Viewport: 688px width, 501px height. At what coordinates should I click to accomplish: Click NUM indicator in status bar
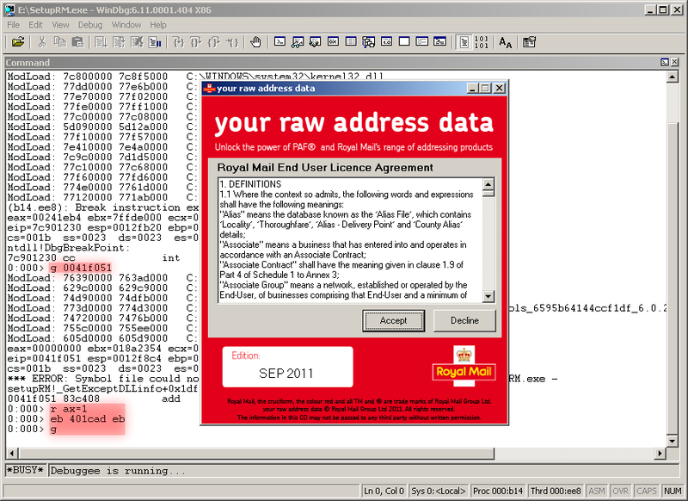click(673, 491)
